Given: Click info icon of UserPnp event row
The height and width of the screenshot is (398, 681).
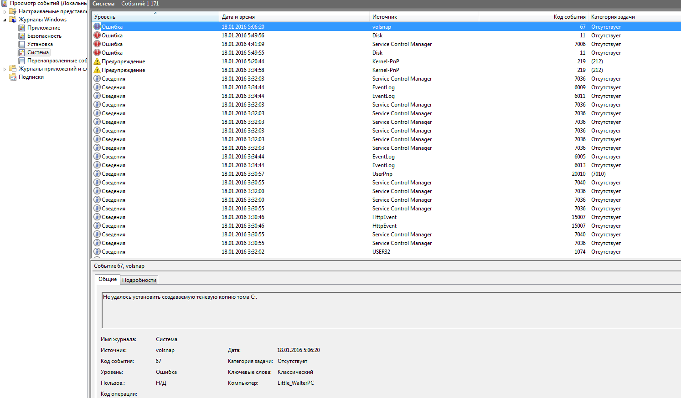Looking at the screenshot, I should [97, 174].
